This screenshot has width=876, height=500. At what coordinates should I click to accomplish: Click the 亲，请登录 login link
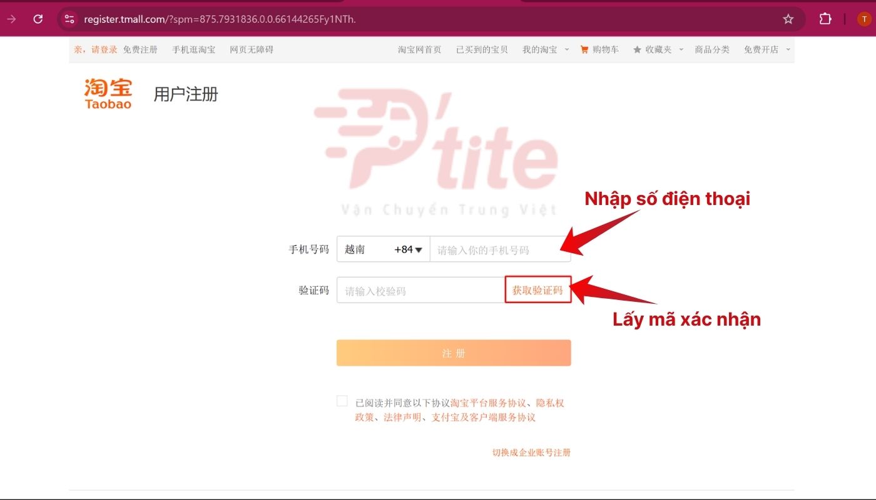[96, 49]
